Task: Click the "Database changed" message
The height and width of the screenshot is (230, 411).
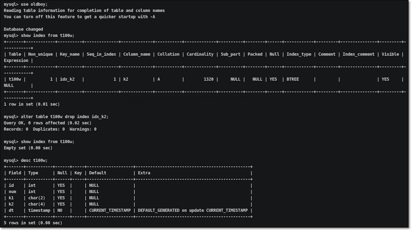Action: tap(23, 29)
